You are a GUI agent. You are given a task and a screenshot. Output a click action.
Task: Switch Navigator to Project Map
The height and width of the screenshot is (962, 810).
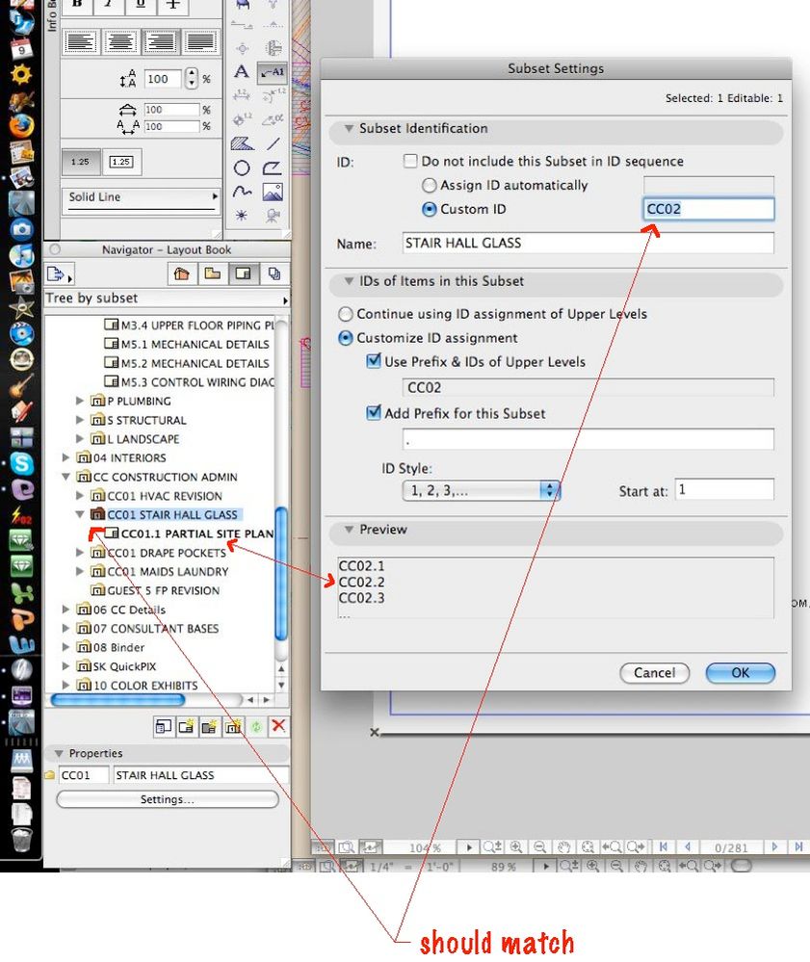click(182, 273)
